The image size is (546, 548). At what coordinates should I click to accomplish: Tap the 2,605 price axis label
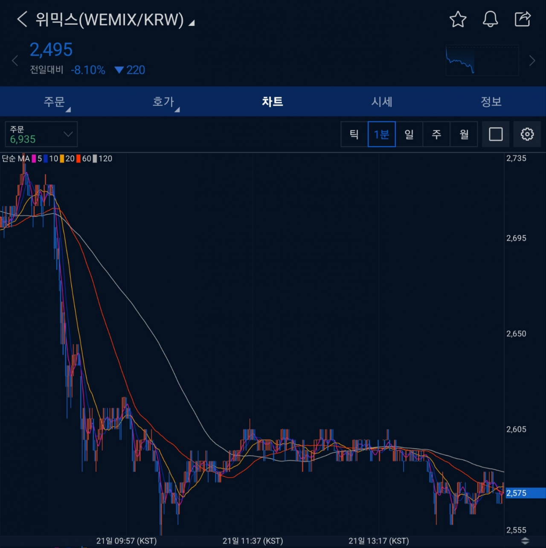516,429
